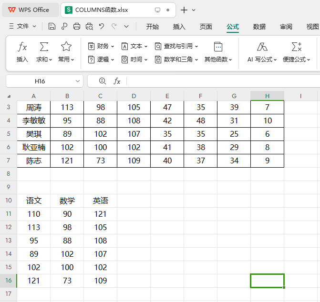Click the Save icon in toolbar
Image resolution: width=320 pixels, height=302 pixels.
click(52, 27)
